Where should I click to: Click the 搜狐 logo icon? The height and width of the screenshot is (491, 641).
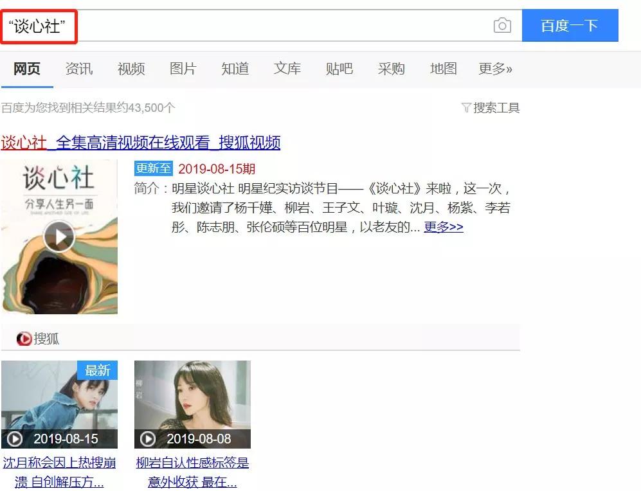click(24, 339)
